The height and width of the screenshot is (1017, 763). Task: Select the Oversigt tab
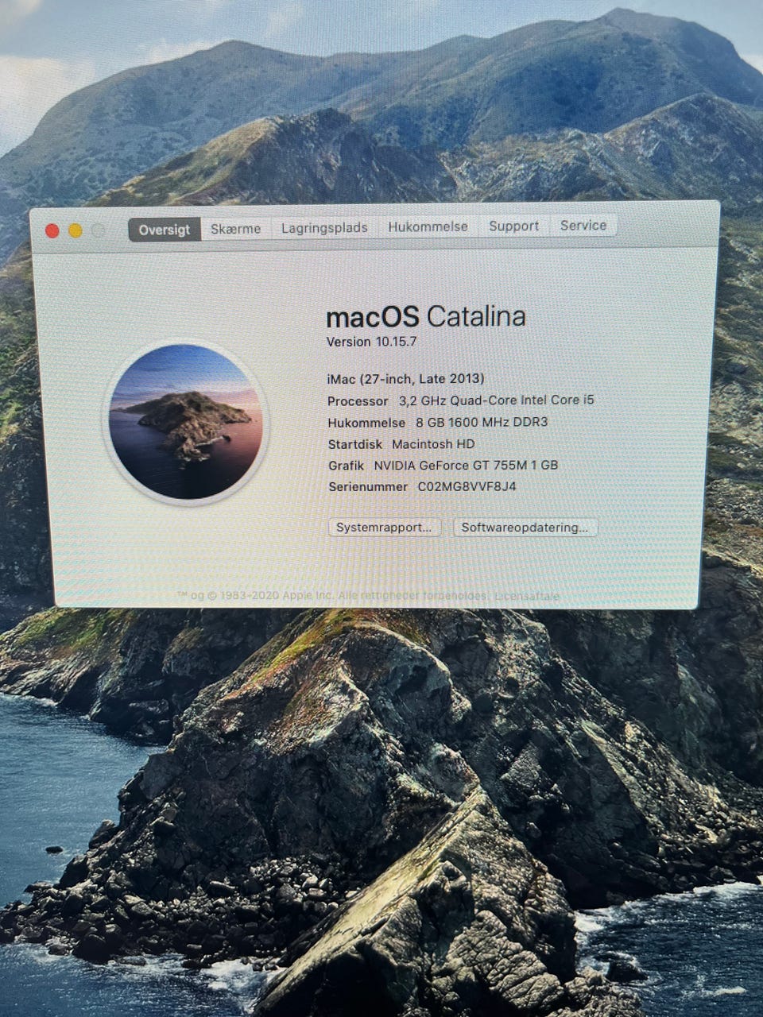[x=165, y=230]
